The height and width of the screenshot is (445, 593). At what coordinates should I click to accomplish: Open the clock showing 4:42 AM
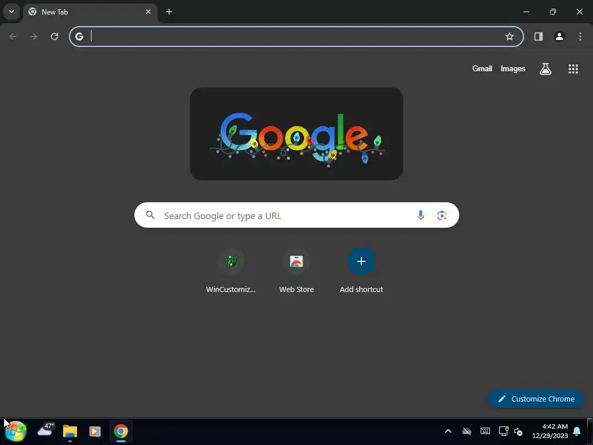pos(550,431)
